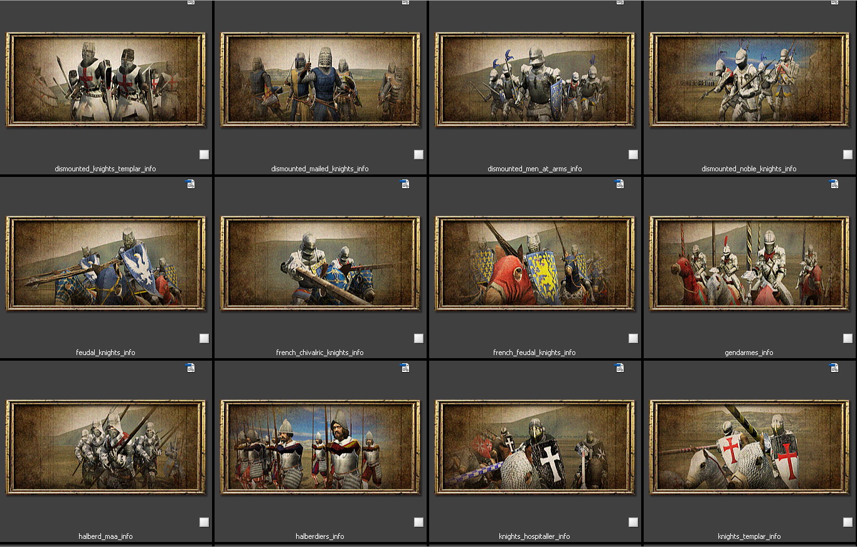Click the file-type icon above french_feudal_knights_info

pos(620,184)
